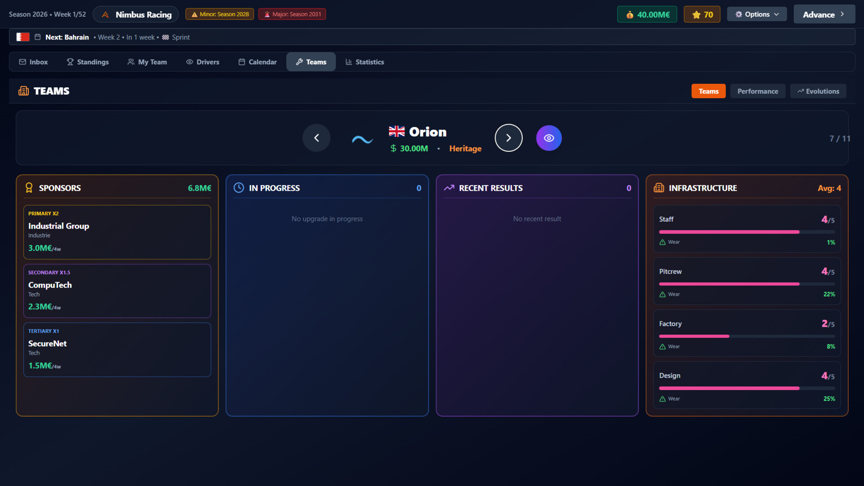Open the Minor: Season 2028 warning
The height and width of the screenshot is (486, 864).
(219, 14)
